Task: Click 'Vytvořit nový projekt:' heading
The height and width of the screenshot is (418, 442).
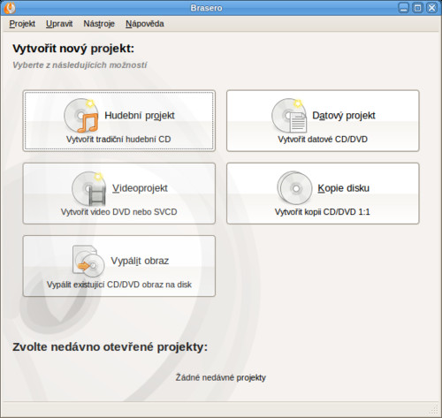Action: [73, 49]
